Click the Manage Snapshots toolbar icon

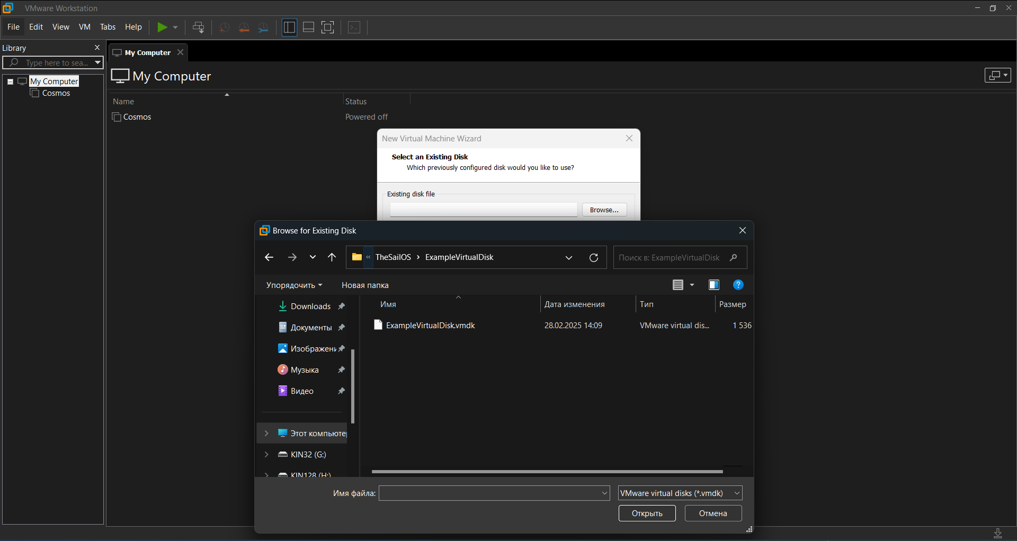(x=263, y=28)
